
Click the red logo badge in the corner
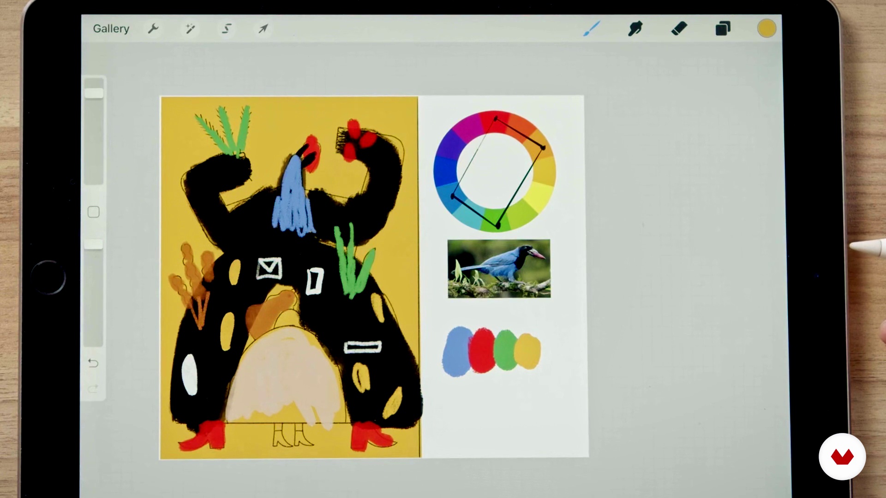[x=842, y=456]
